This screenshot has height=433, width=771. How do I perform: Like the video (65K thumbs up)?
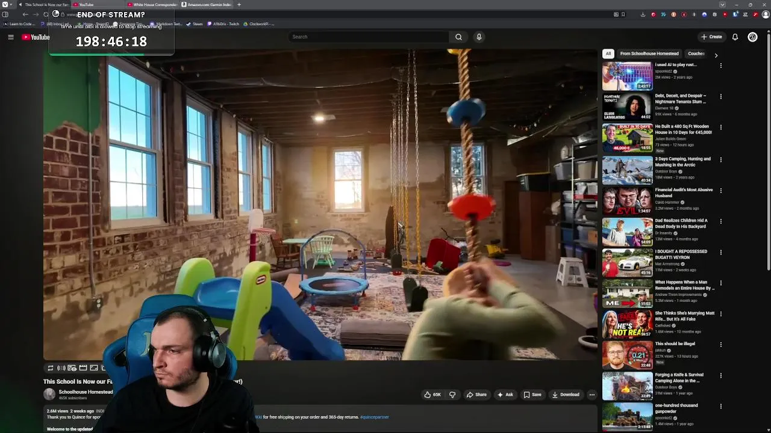[x=432, y=395]
